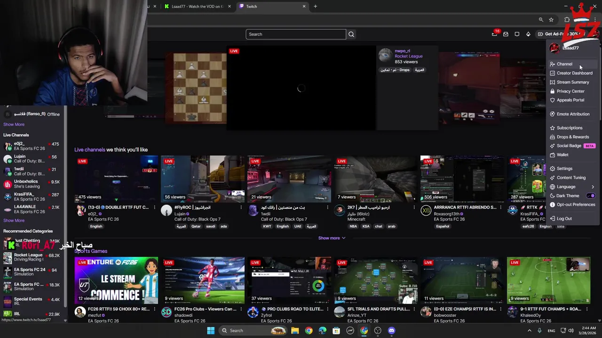
Task: Open Opt-out Preferences menu item
Action: [574, 205]
